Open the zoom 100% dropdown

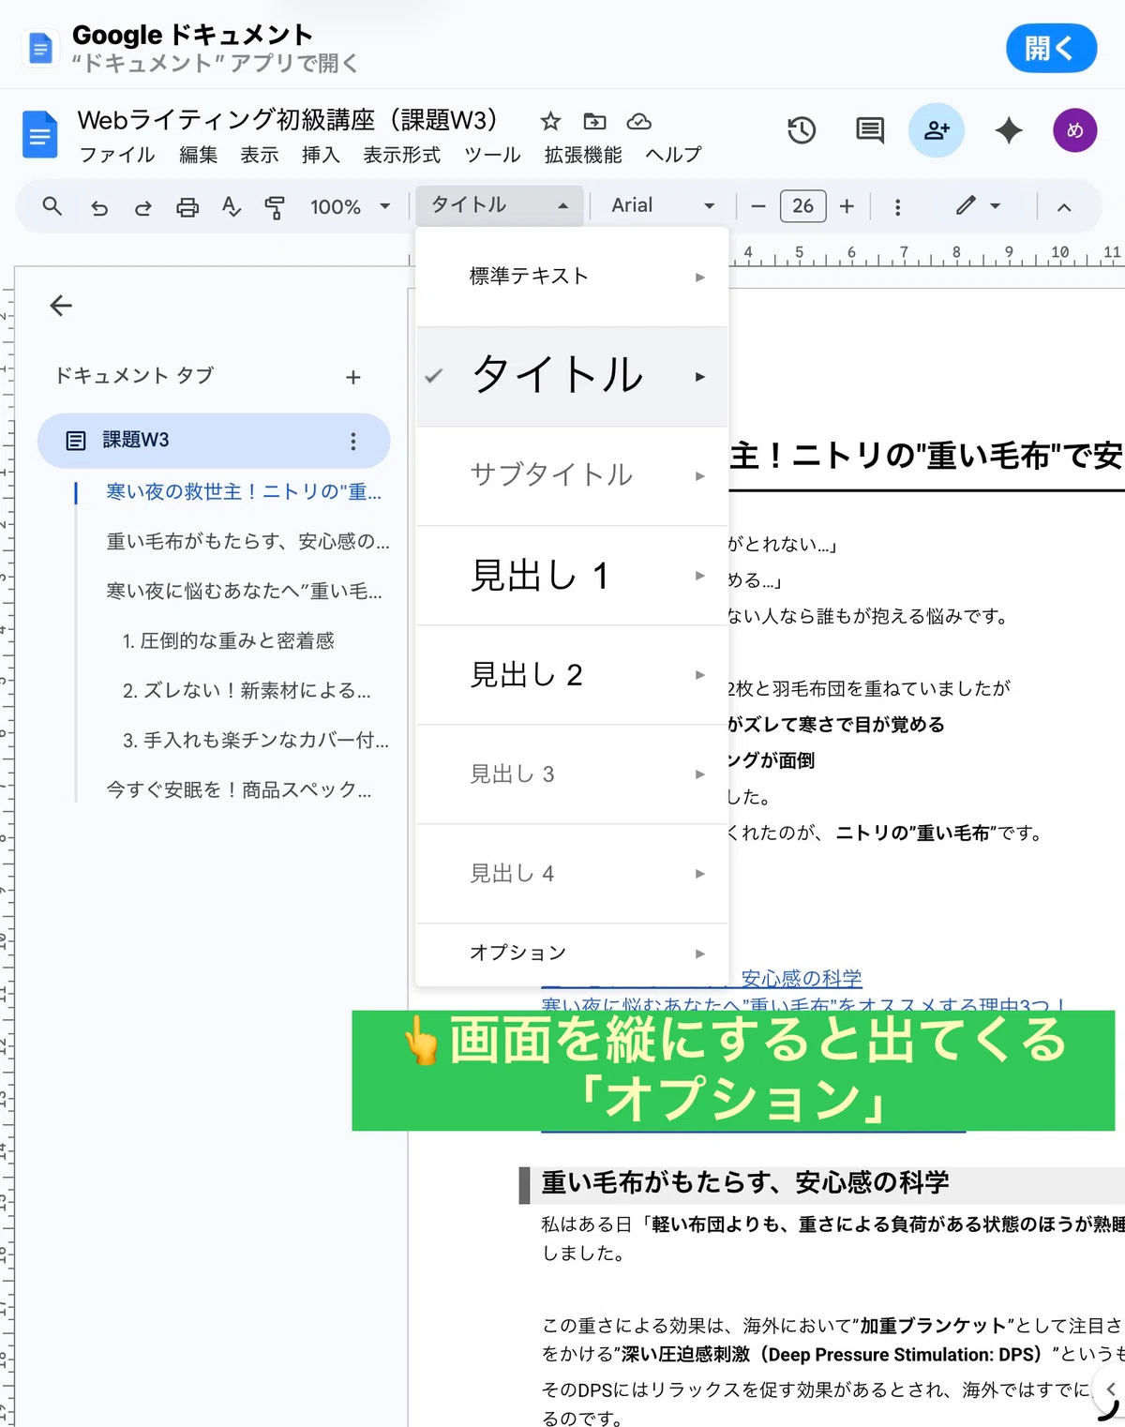coord(350,206)
